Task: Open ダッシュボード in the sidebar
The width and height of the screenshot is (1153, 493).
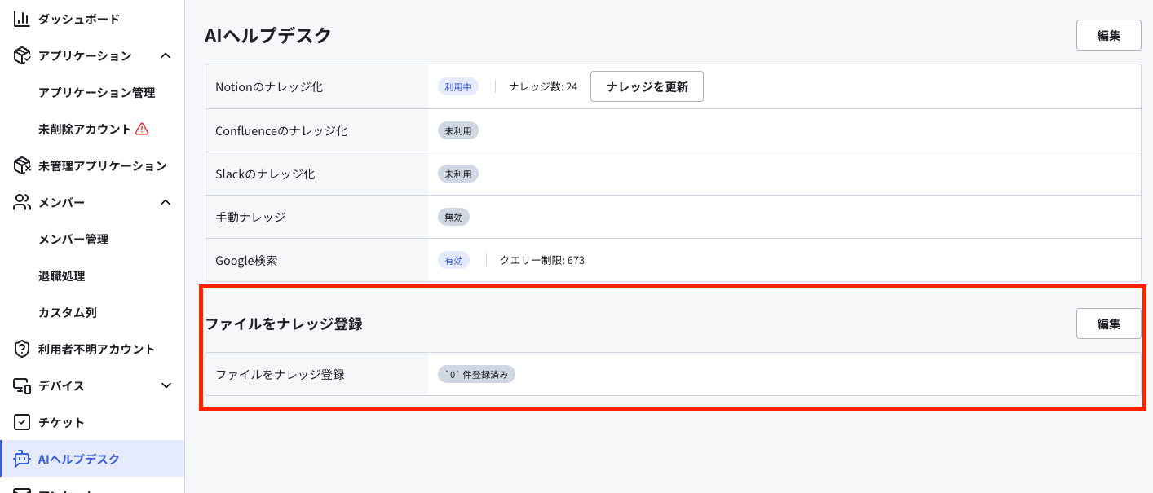Action: [79, 19]
